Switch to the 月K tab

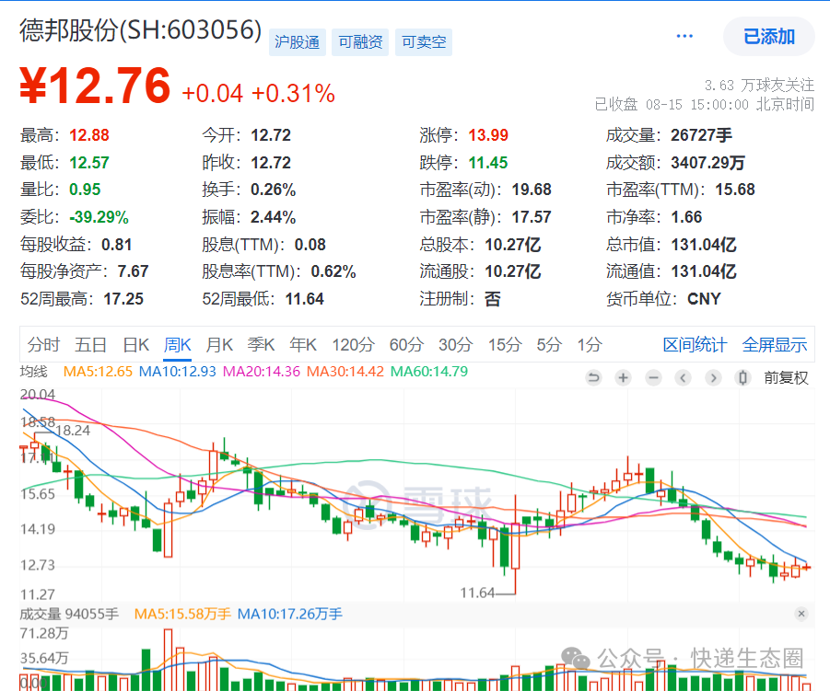219,345
